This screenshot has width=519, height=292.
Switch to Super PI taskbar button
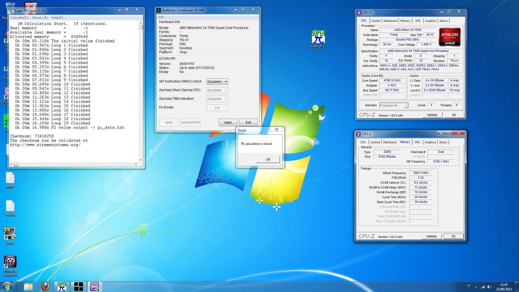62,287
